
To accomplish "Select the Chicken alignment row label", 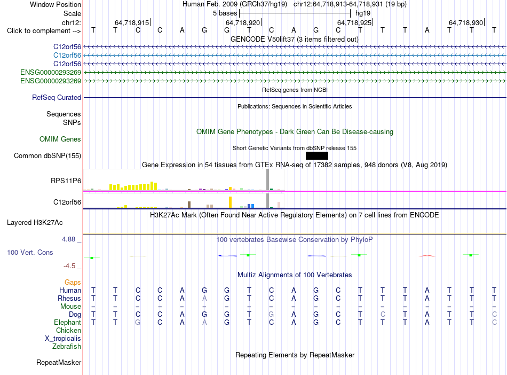I will pyautogui.click(x=68, y=330).
